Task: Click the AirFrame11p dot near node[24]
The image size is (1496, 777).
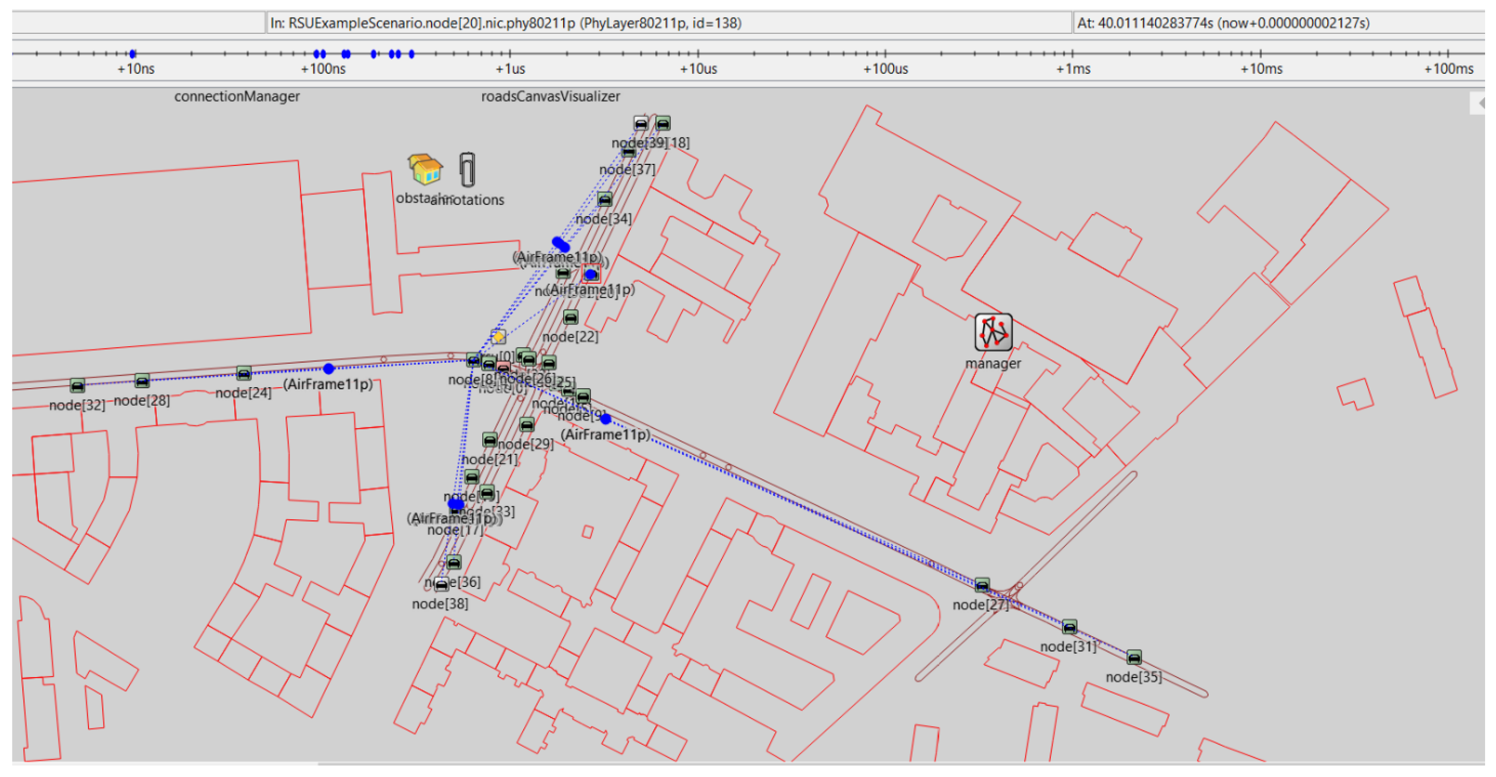Action: tap(329, 369)
